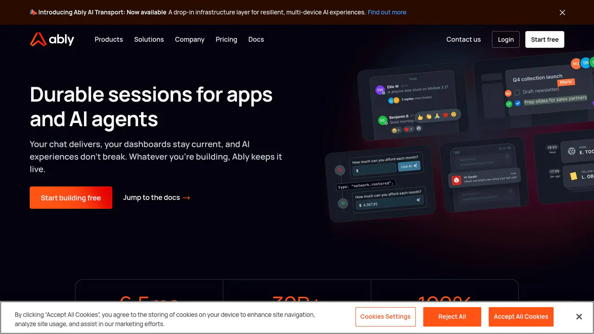
Task: Click the football goal icon
Action: pos(572,151)
